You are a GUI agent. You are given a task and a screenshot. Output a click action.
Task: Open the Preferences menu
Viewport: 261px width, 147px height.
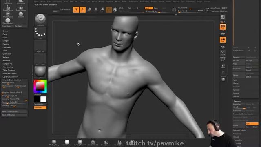pos(133,2)
